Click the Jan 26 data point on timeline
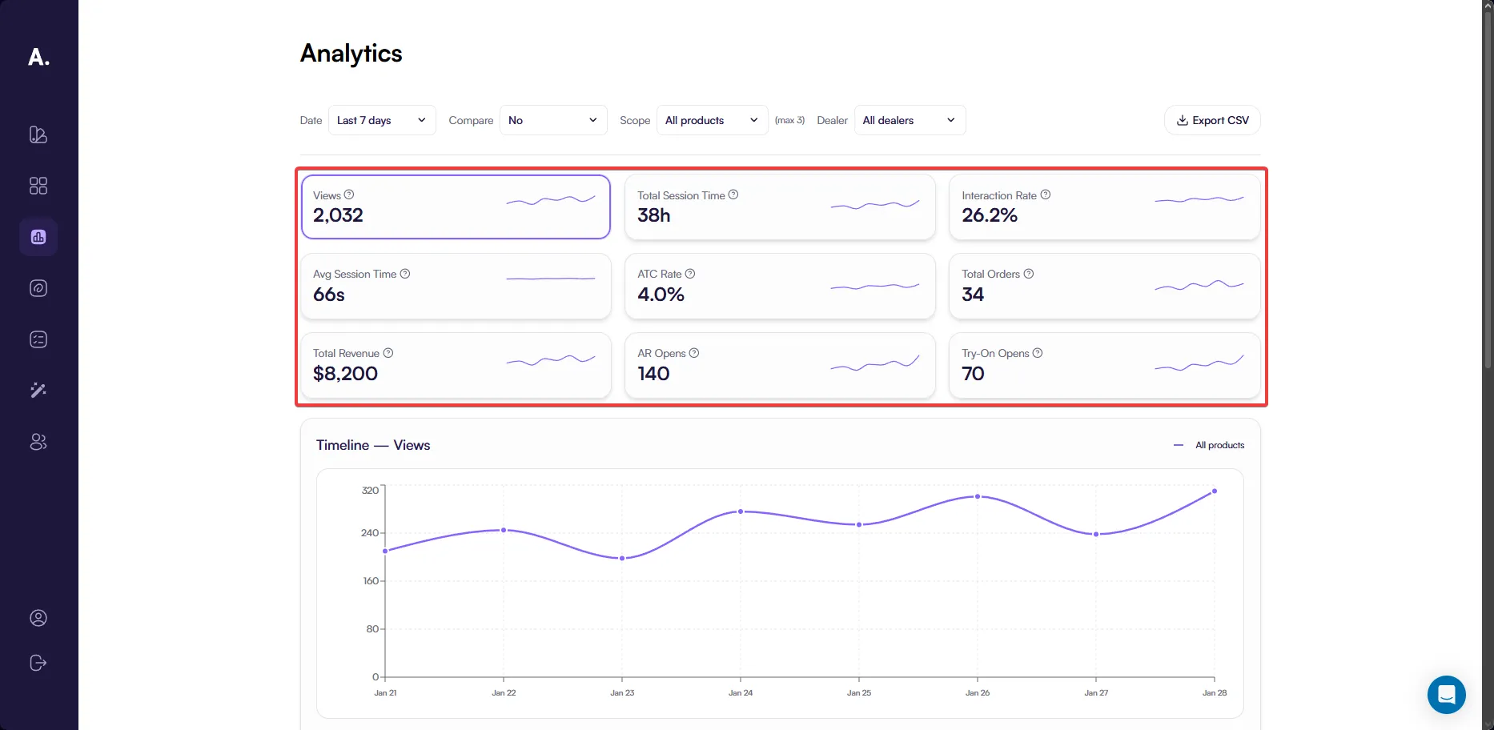Screen dimensions: 1494x730 click(x=978, y=496)
